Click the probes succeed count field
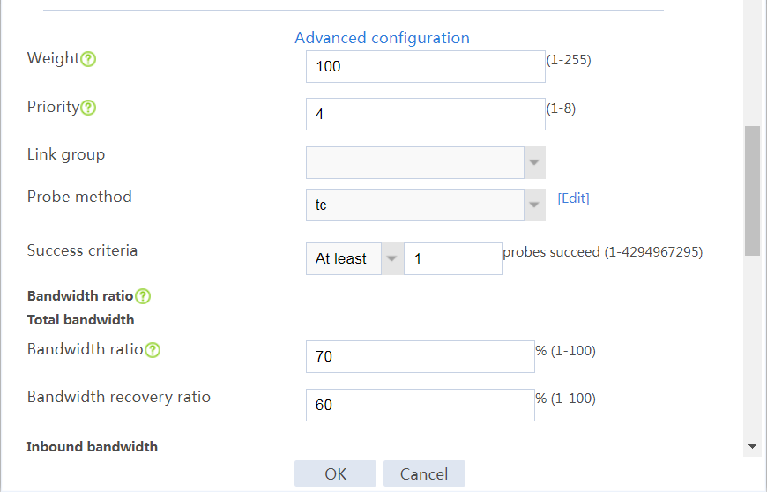Image resolution: width=767 pixels, height=492 pixels. (453, 258)
